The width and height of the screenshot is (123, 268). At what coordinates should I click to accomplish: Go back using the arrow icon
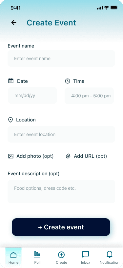[x=14, y=22]
